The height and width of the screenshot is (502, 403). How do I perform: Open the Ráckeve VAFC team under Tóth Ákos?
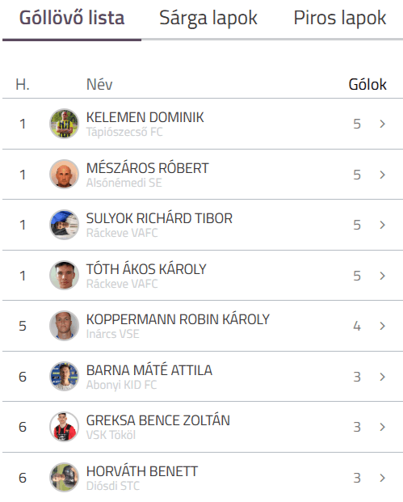[122, 284]
